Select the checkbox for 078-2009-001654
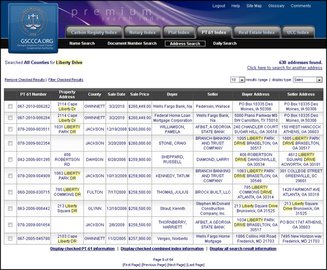 [x=10, y=225]
